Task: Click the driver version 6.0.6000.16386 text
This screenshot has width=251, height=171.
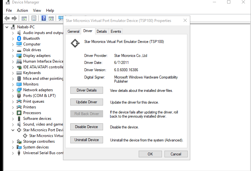Action: pos(126,70)
